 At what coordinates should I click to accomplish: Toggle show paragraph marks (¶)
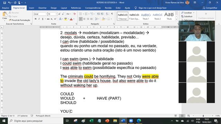(112, 14)
